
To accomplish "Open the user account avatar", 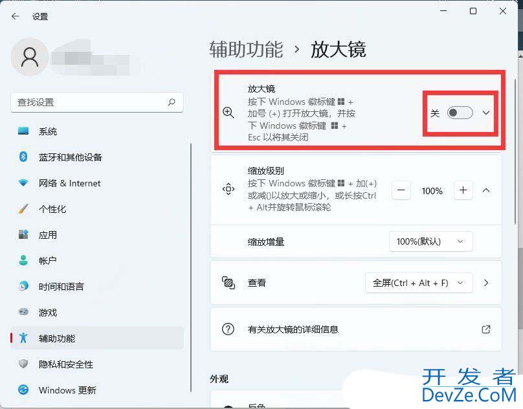I will point(30,57).
